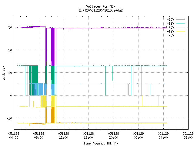Click the +5V legend label
The height and width of the screenshot is (146, 194).
171,27
